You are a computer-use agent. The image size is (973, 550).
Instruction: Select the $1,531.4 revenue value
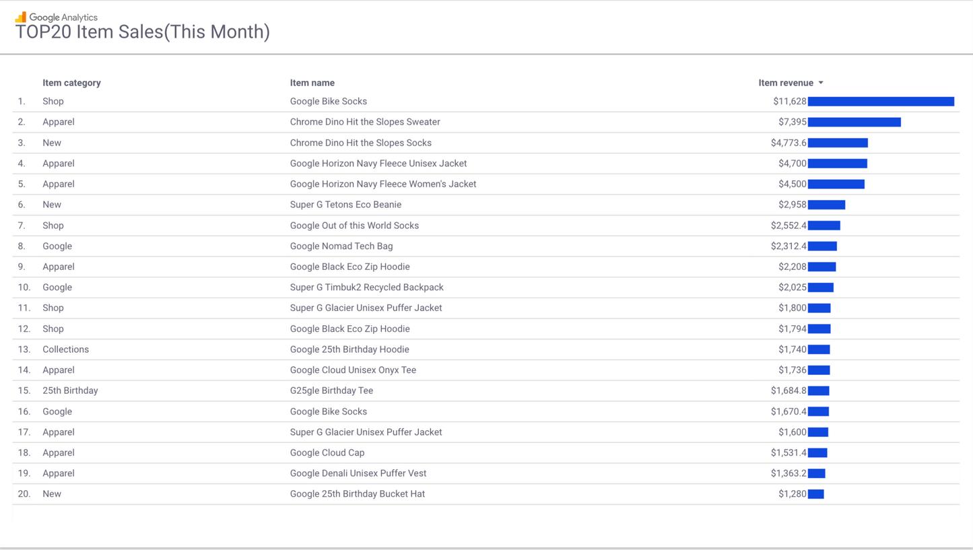tap(789, 453)
